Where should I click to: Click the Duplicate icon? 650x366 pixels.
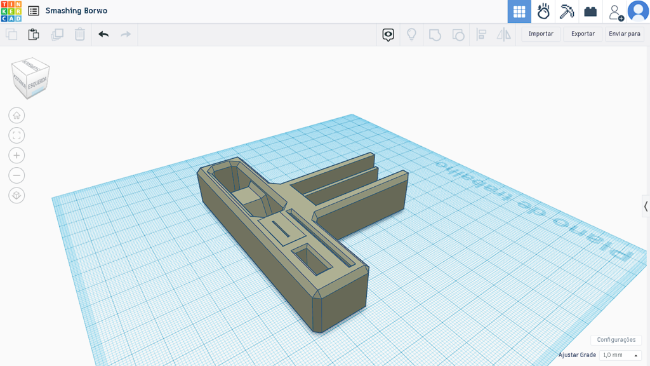[56, 34]
